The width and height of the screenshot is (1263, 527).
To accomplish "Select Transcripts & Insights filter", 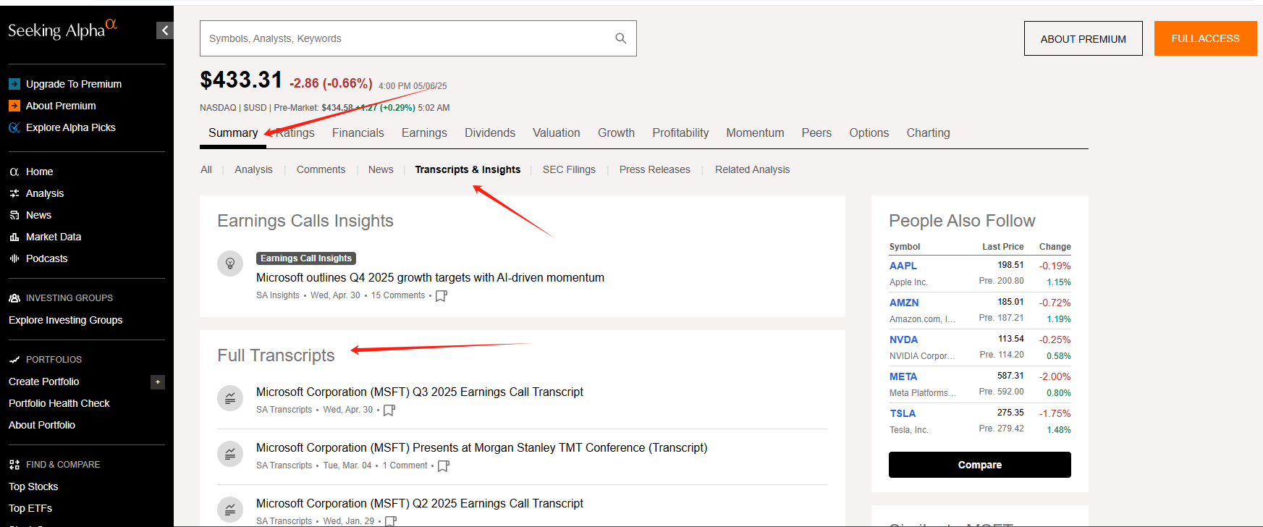I will [468, 169].
